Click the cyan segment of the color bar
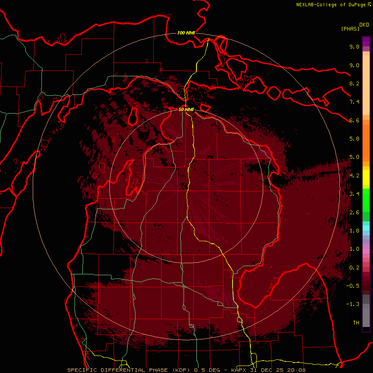Viewport: 373px width, 373px height. point(366,228)
